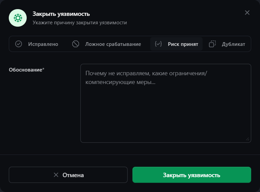260x192 pixels.
Task: Click the dialog title Закрыть уязвимость
Action: click(x=61, y=14)
